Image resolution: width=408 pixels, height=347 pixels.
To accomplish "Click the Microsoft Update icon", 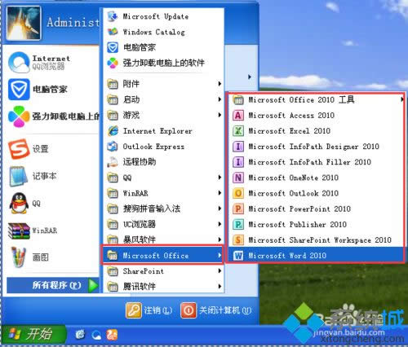I will tap(113, 16).
